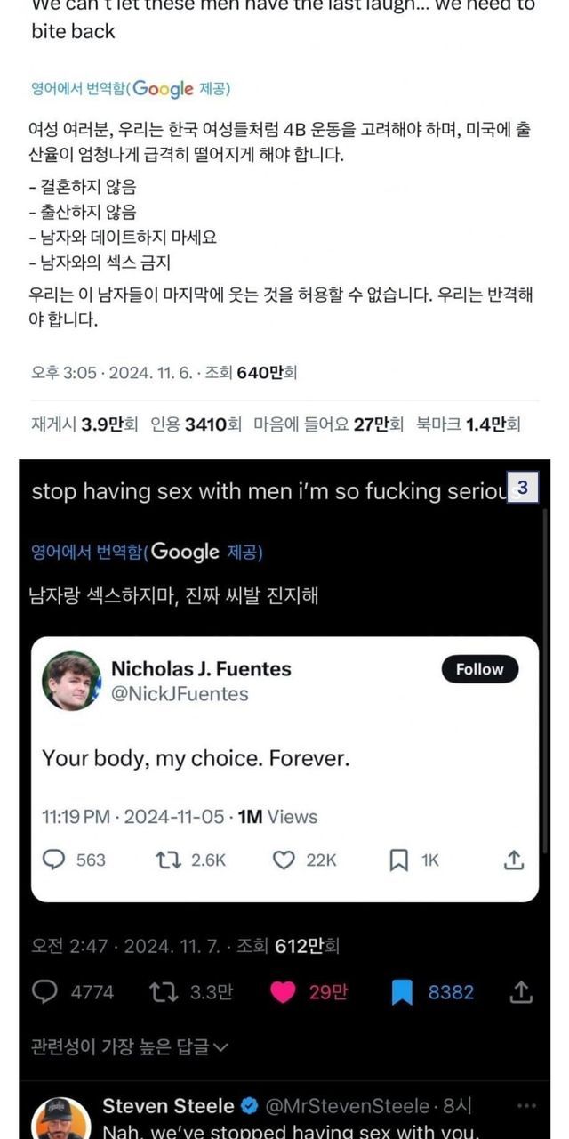The image size is (569, 1139).
Task: Toggle the blue bookmark showing 8382
Action: [x=402, y=992]
